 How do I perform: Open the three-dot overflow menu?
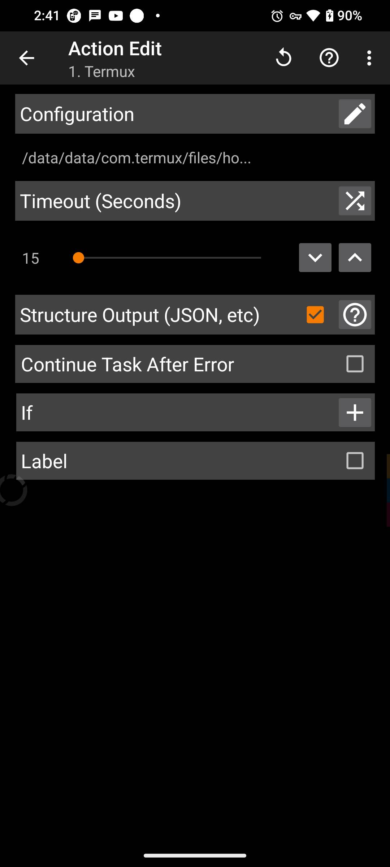pyautogui.click(x=369, y=58)
